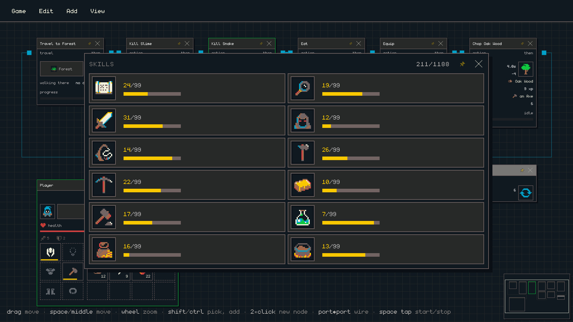Click the Kill Snake node title
This screenshot has height=322, width=573.
[223, 44]
